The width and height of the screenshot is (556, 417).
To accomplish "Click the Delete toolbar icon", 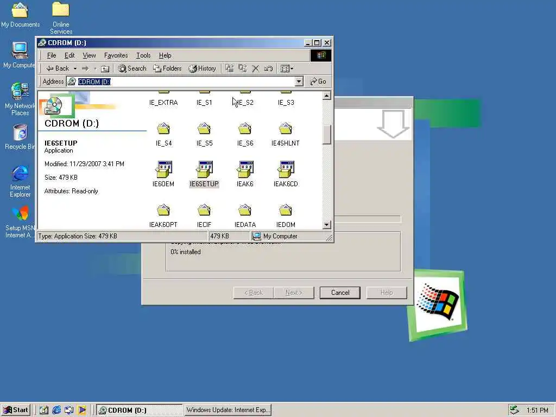I will tap(255, 68).
